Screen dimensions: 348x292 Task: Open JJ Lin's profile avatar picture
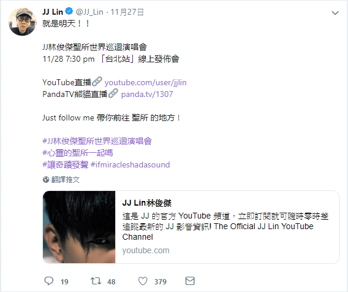22,22
